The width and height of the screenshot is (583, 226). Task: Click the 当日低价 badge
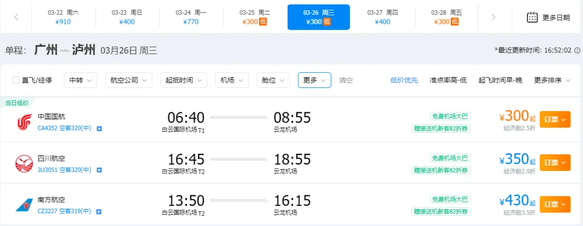tap(16, 102)
